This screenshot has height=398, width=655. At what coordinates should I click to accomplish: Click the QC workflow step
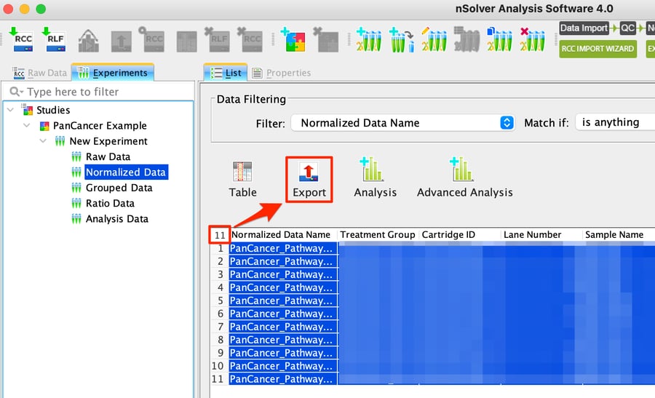point(627,28)
